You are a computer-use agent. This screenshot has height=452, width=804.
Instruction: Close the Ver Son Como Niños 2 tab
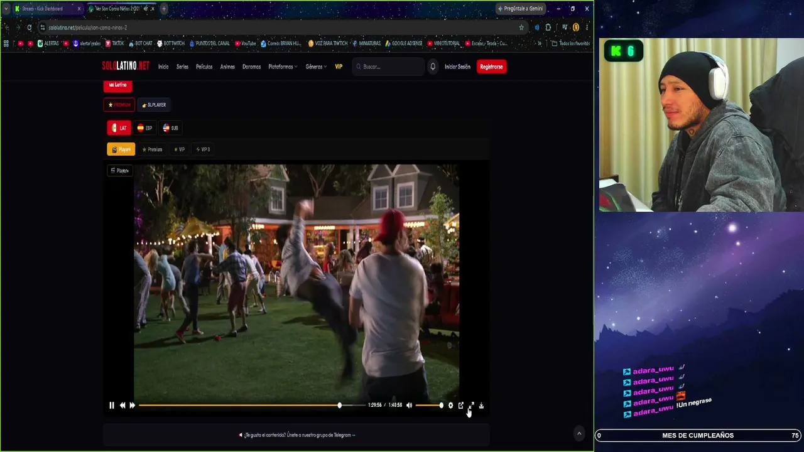click(154, 9)
